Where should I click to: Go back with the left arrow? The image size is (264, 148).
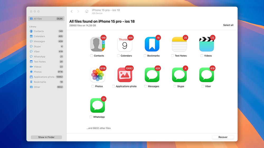point(72,11)
